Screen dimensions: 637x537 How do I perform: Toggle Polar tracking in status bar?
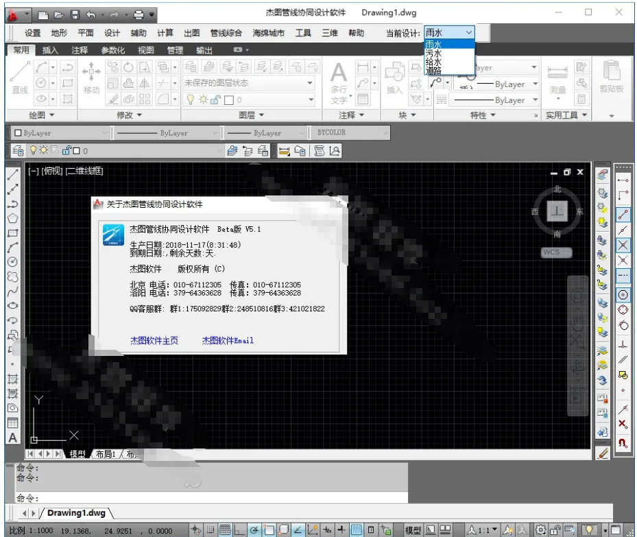pos(254,529)
